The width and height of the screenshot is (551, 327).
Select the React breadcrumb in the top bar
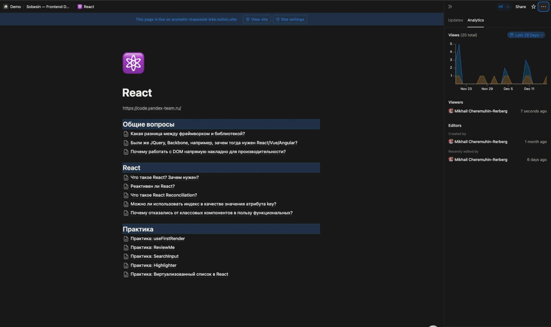coord(86,7)
